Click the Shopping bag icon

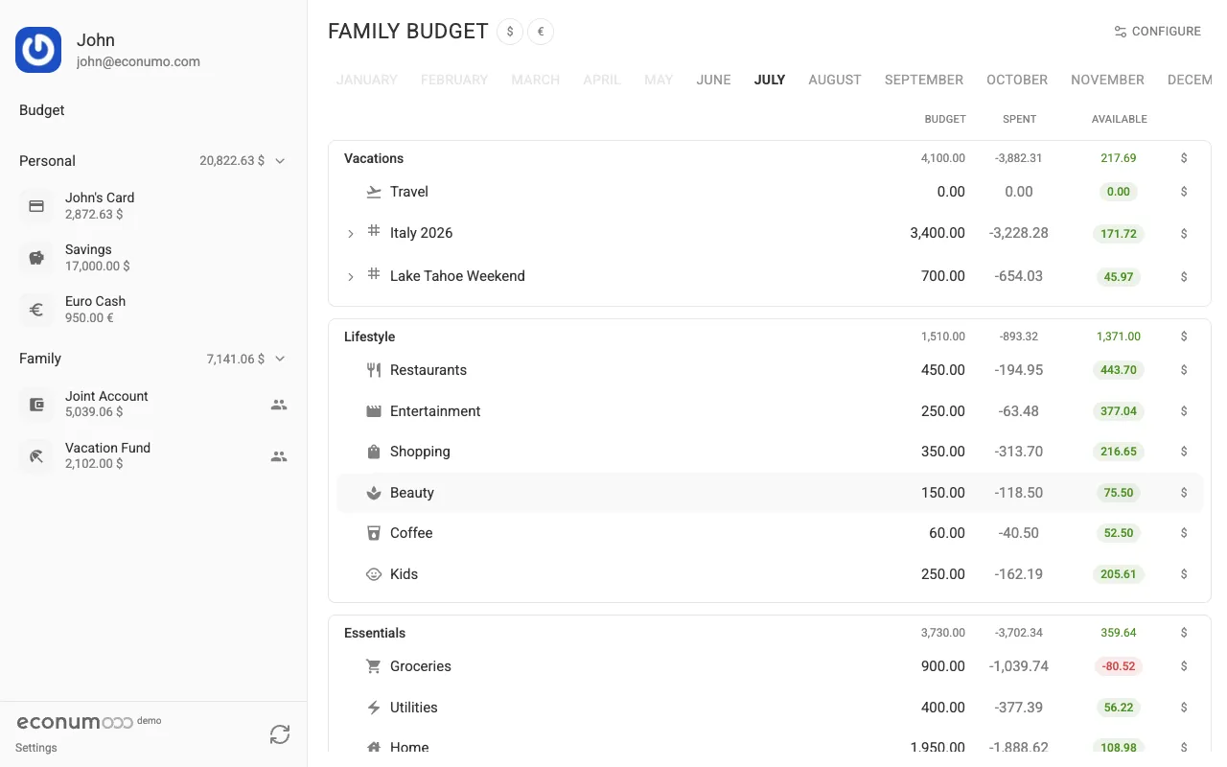point(374,452)
